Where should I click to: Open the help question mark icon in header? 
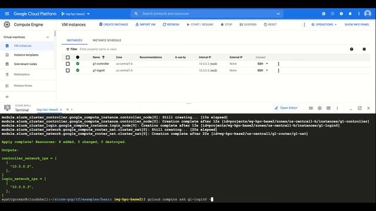pyautogui.click(x=341, y=14)
